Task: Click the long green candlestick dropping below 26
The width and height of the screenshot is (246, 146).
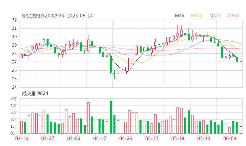Action: click(111, 64)
